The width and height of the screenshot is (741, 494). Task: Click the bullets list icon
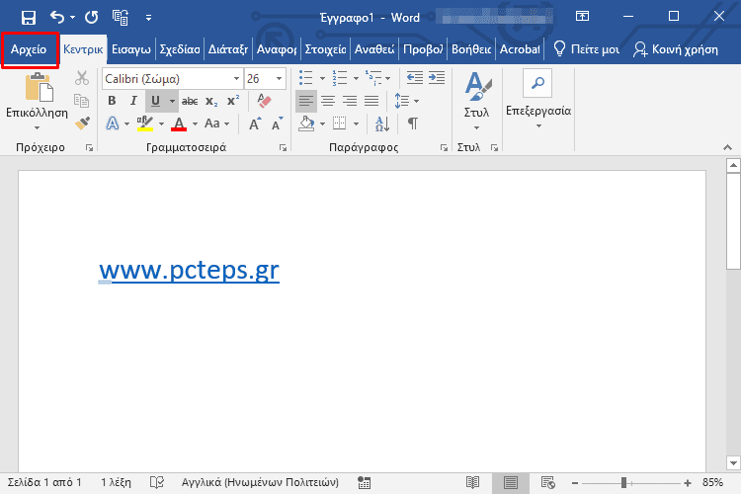point(306,78)
